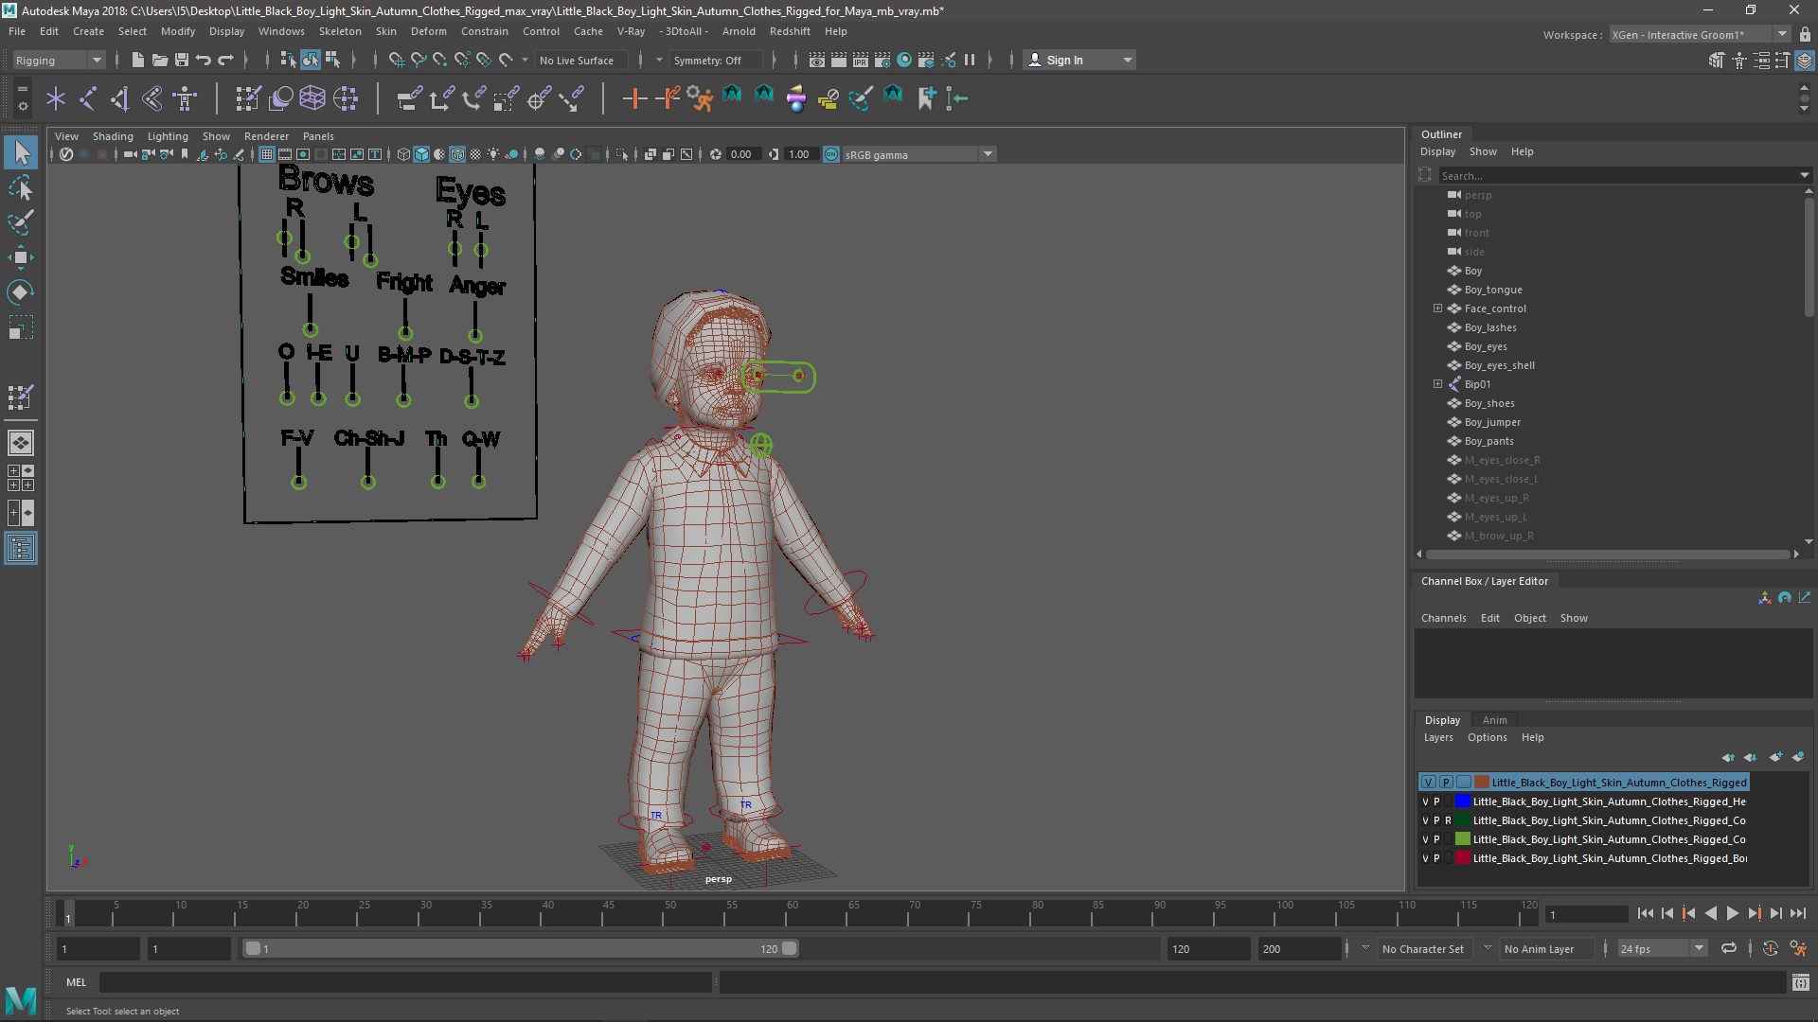Click the range slider end handle
Image resolution: width=1818 pixels, height=1022 pixels.
[790, 948]
